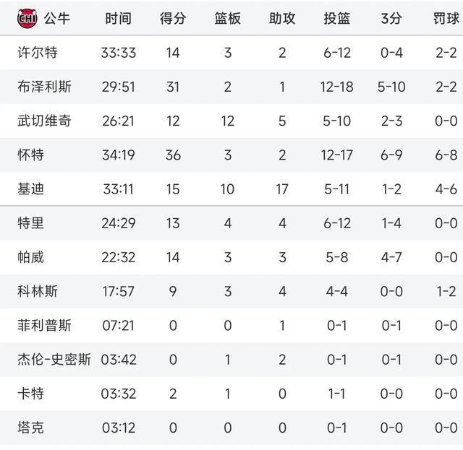Select the 公牛 team name header
Image resolution: width=463 pixels, height=450 pixels.
point(56,19)
